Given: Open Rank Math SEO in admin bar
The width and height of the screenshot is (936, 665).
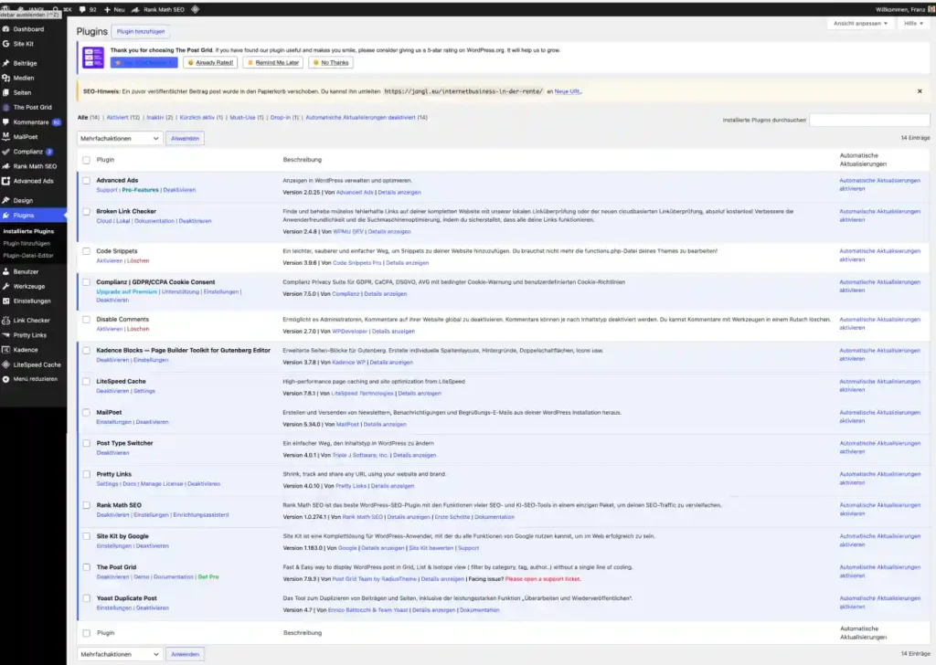Looking at the screenshot, I should pos(158,9).
